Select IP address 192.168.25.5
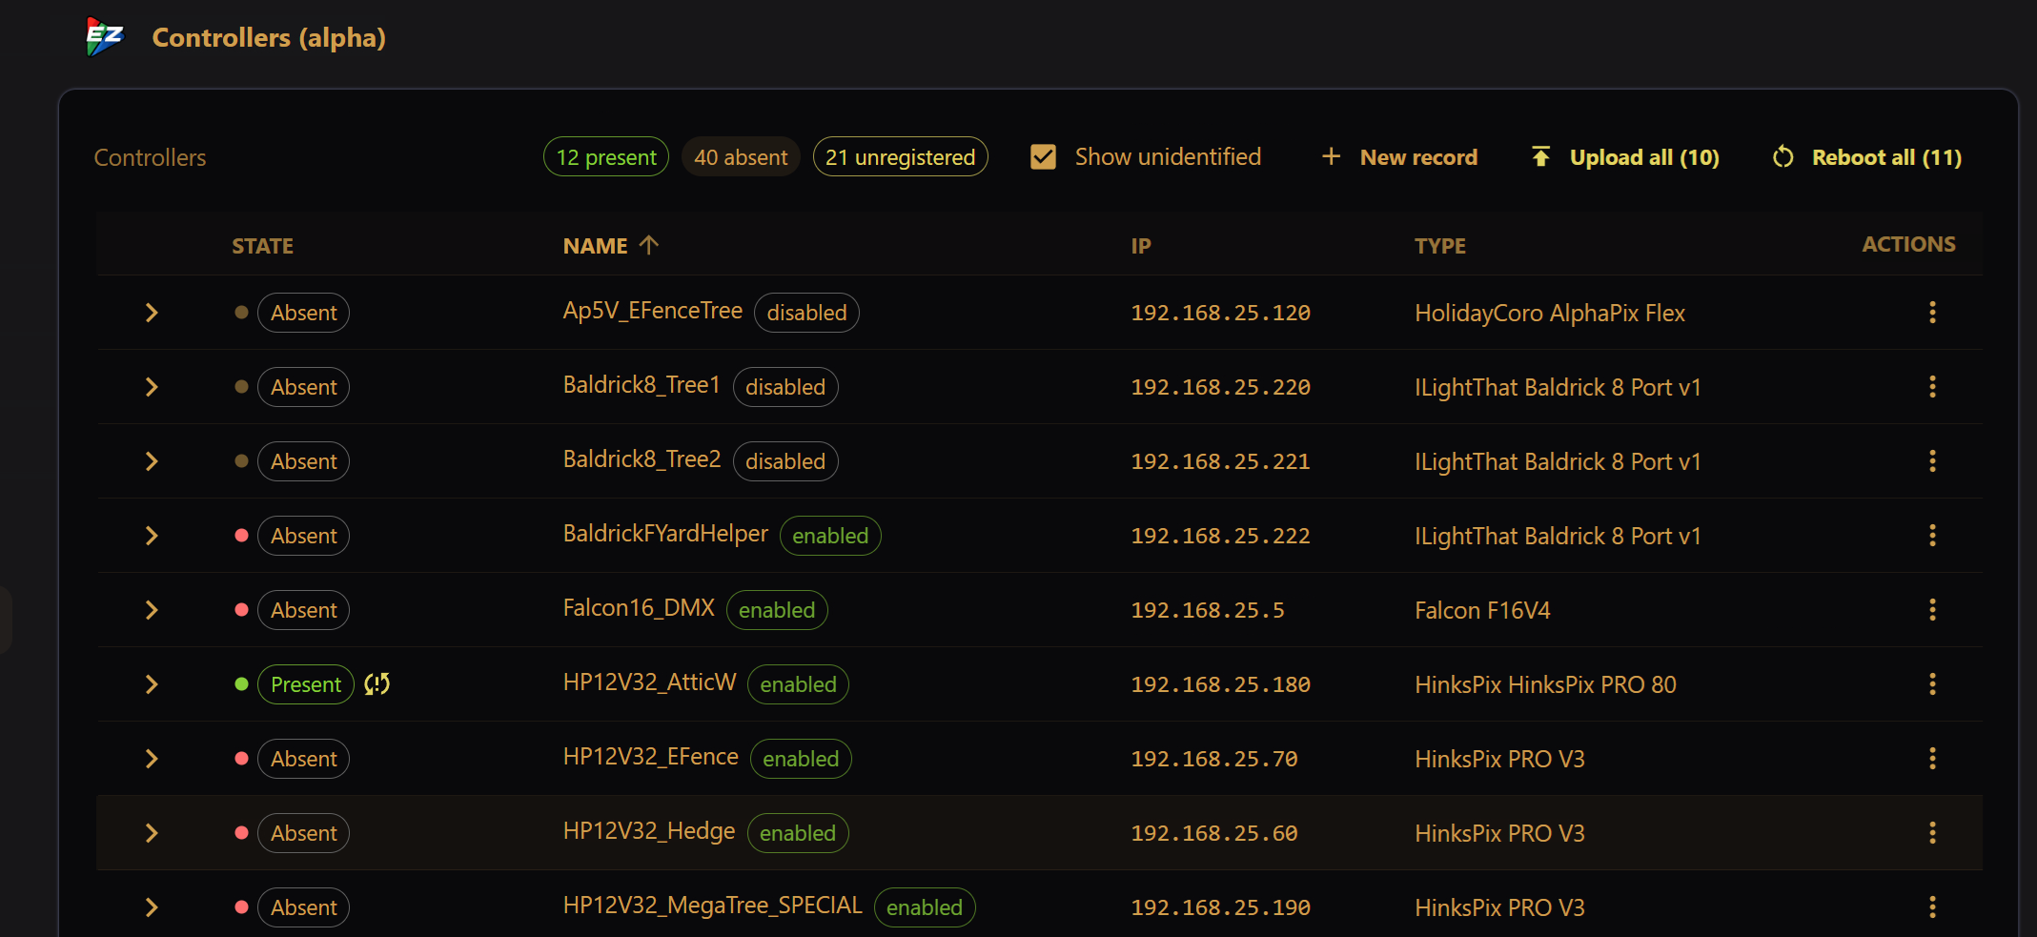 pyautogui.click(x=1208, y=610)
